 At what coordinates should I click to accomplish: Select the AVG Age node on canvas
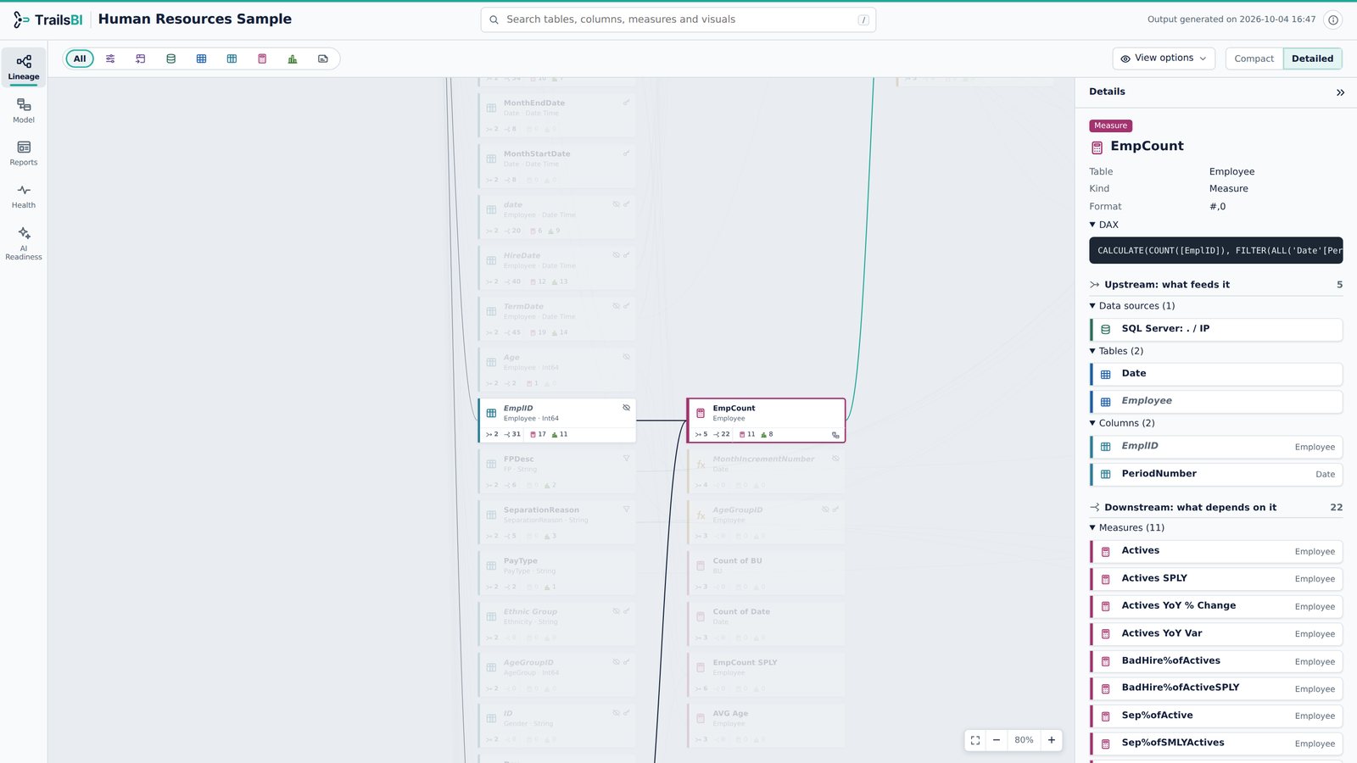coord(766,726)
